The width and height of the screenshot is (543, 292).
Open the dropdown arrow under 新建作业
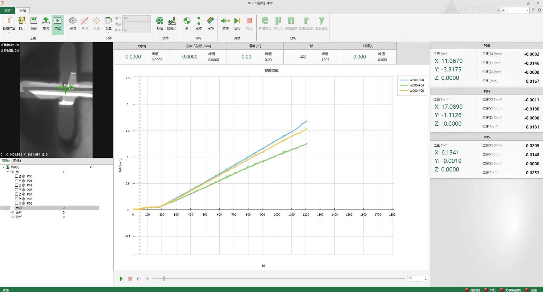coord(9,32)
